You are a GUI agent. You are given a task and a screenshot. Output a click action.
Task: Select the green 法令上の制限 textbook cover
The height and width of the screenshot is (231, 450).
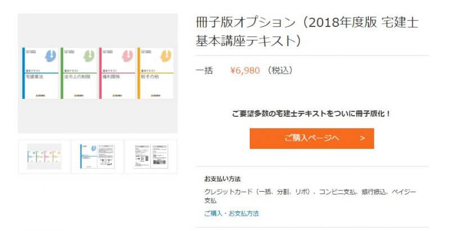(x=79, y=74)
